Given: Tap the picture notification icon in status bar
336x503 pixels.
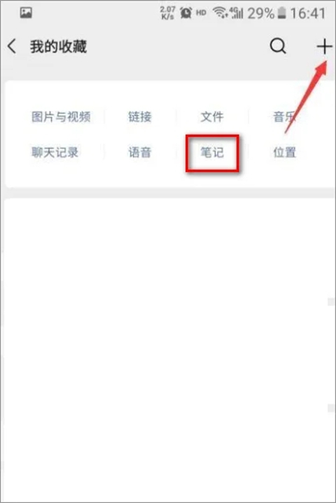Looking at the screenshot, I should (x=26, y=13).
